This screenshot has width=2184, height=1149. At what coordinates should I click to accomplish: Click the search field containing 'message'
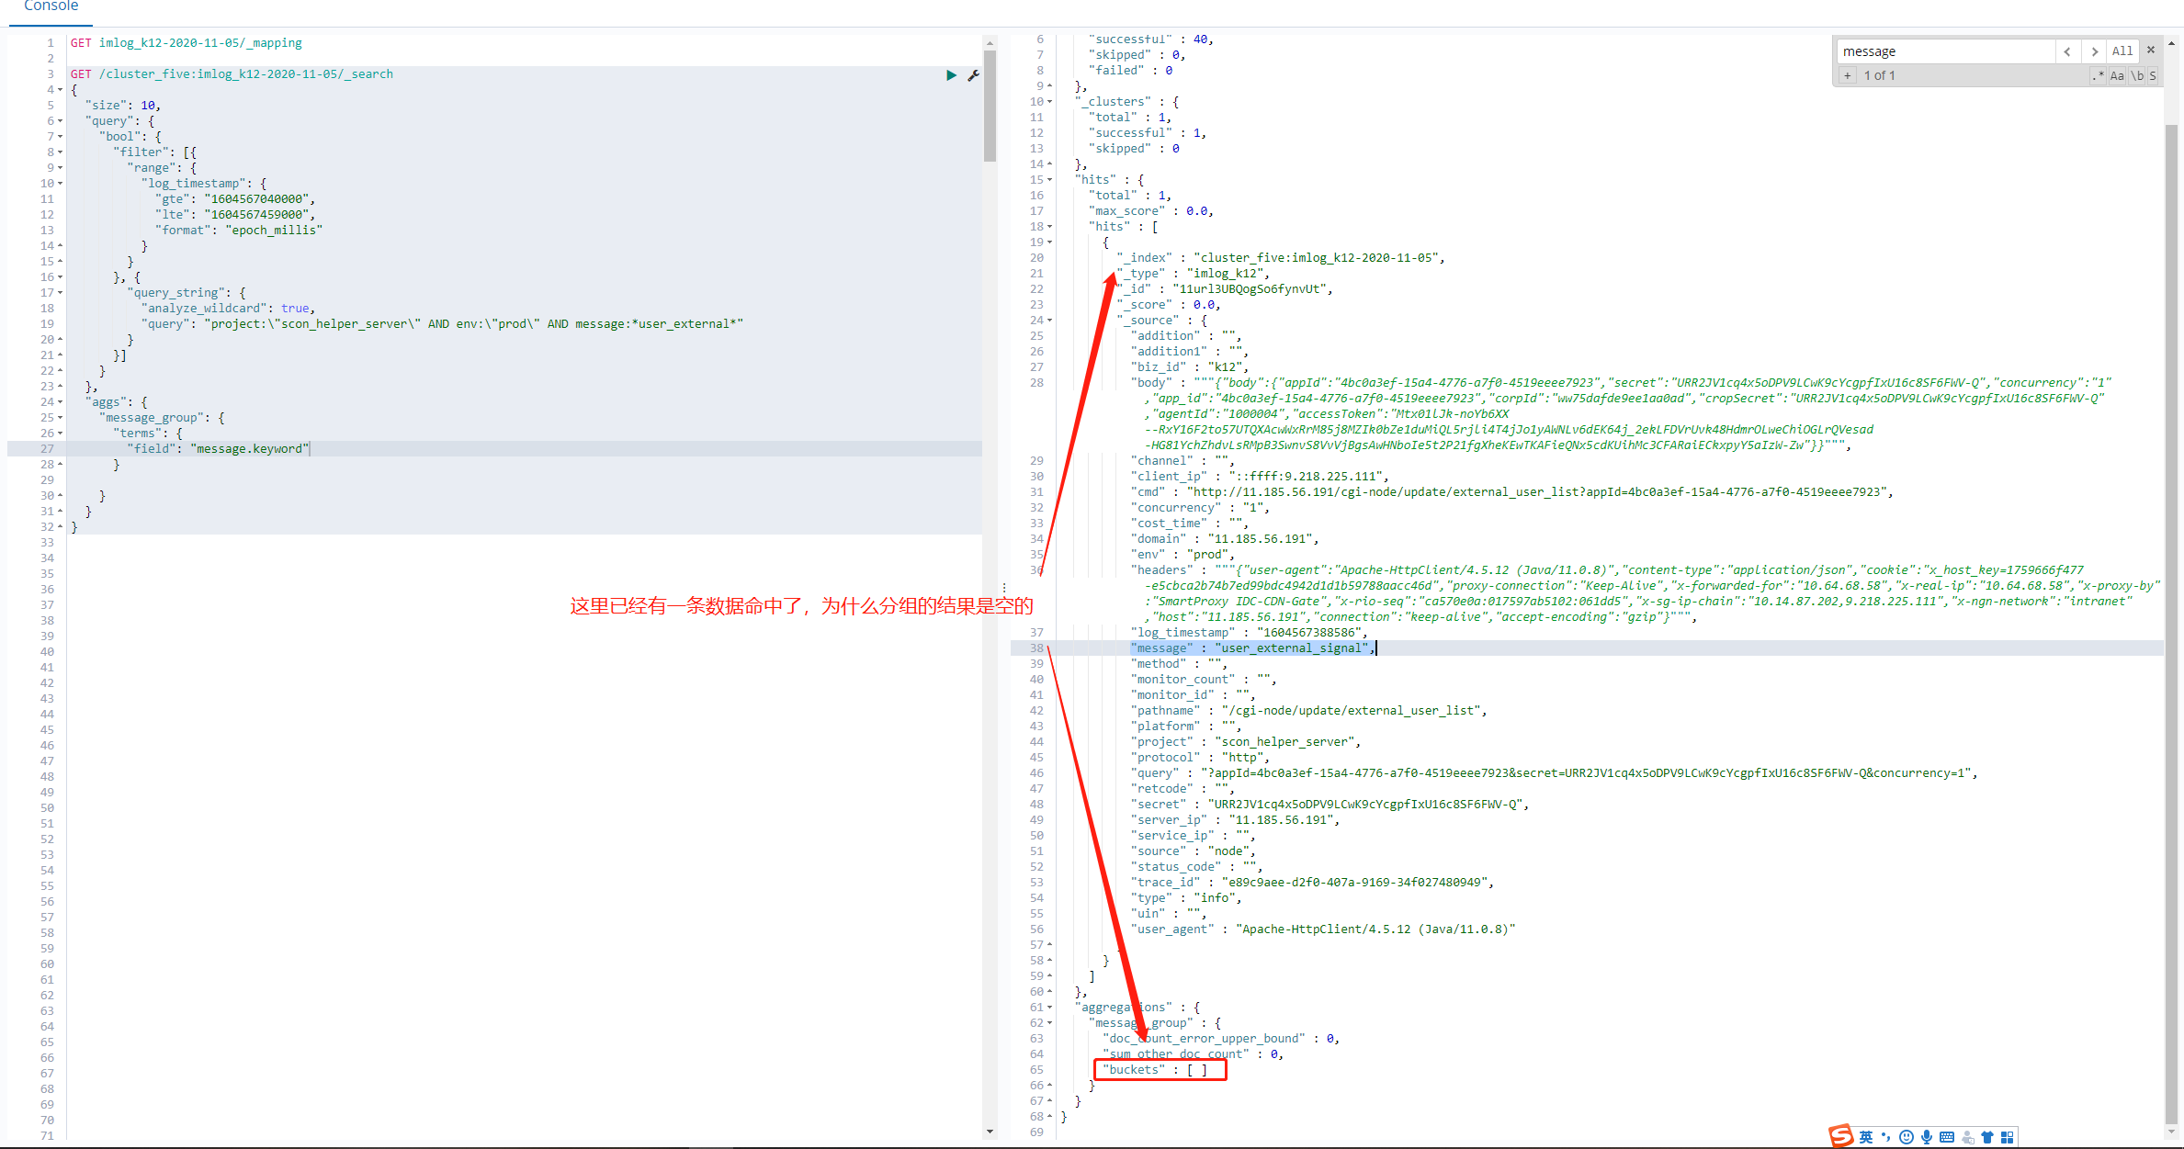1945,51
